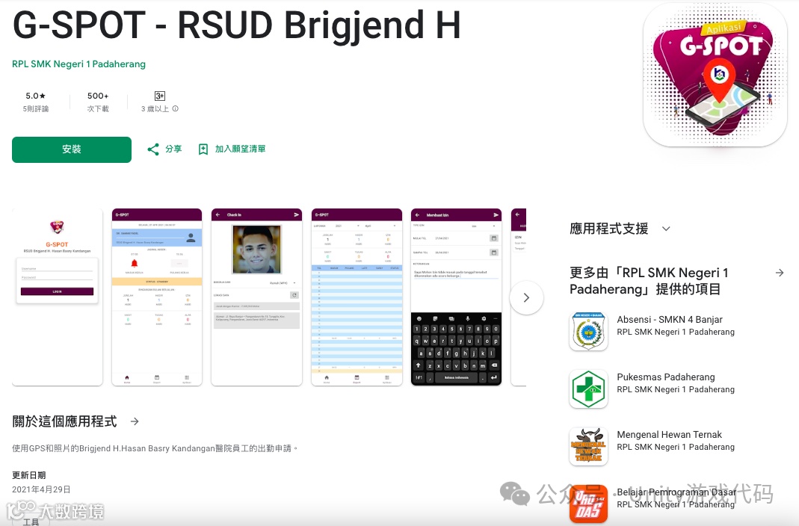Click the G-SPOT app icon image
Screen dimensions: 799x526
point(715,75)
